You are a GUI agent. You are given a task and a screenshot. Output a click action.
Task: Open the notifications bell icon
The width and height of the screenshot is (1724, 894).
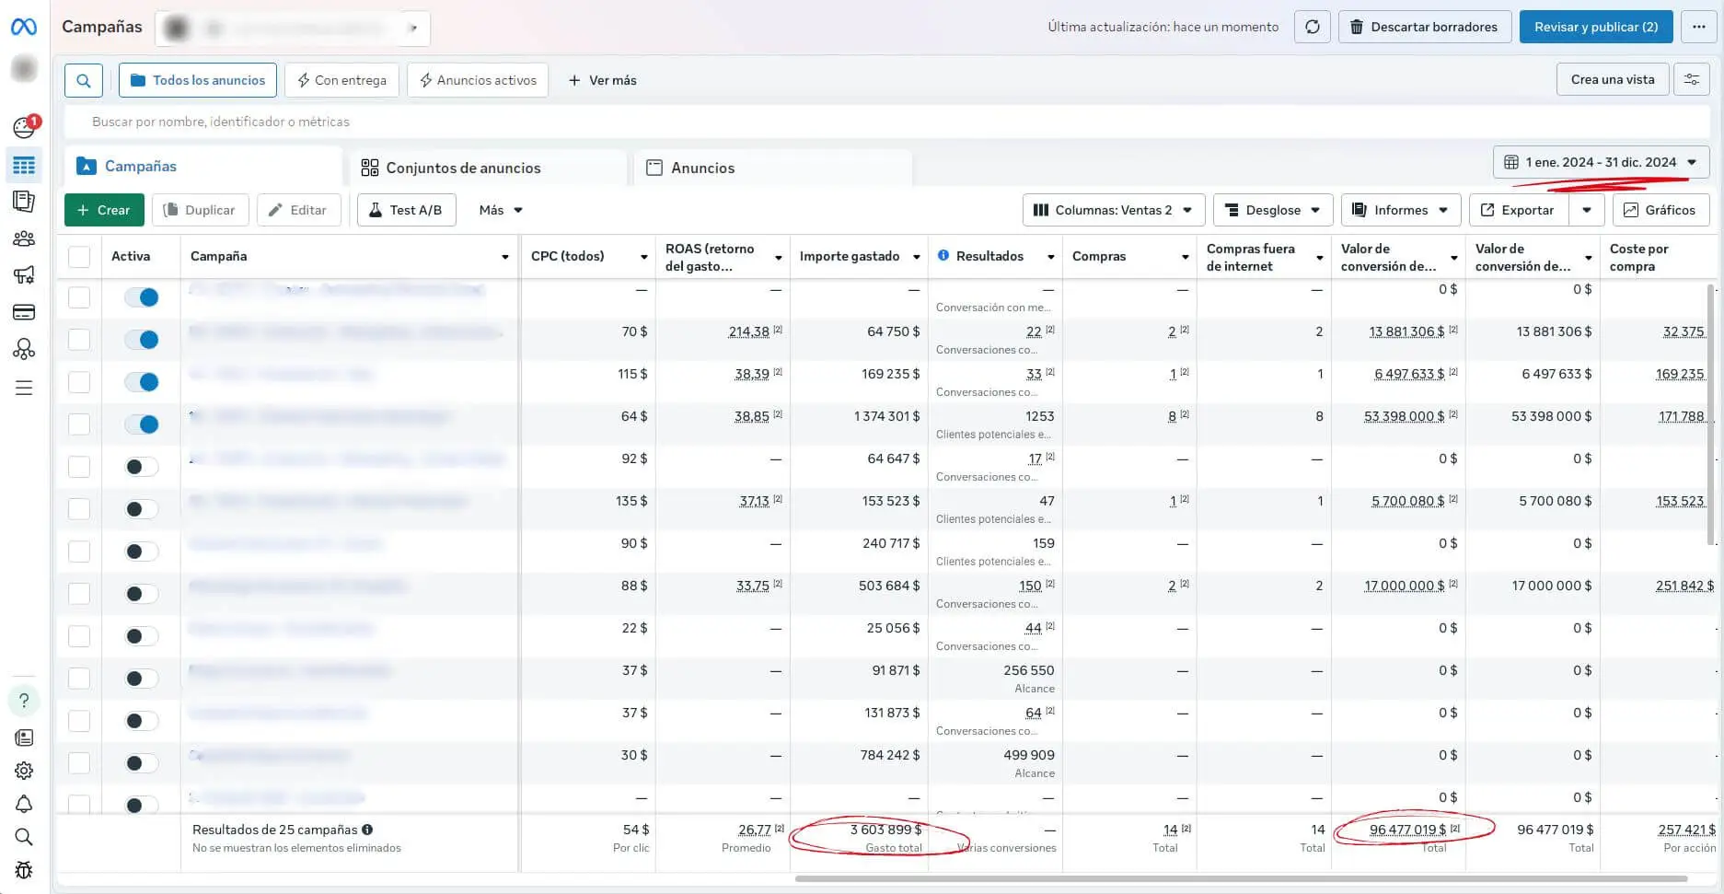click(24, 804)
